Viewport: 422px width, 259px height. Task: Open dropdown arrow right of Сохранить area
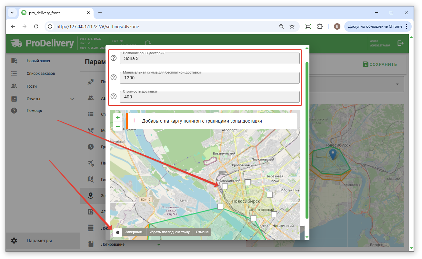pos(397,84)
